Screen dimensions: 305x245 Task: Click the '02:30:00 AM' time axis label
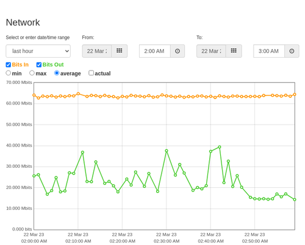point(167,241)
